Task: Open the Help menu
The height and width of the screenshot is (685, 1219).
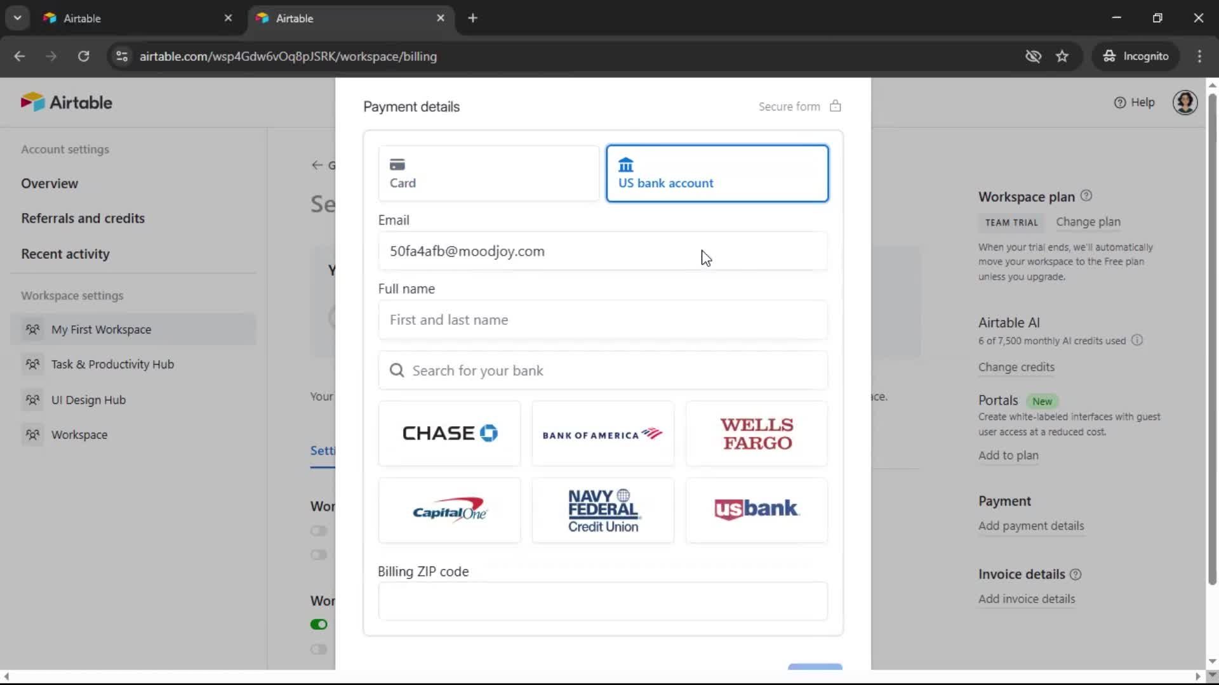Action: coord(1135,102)
